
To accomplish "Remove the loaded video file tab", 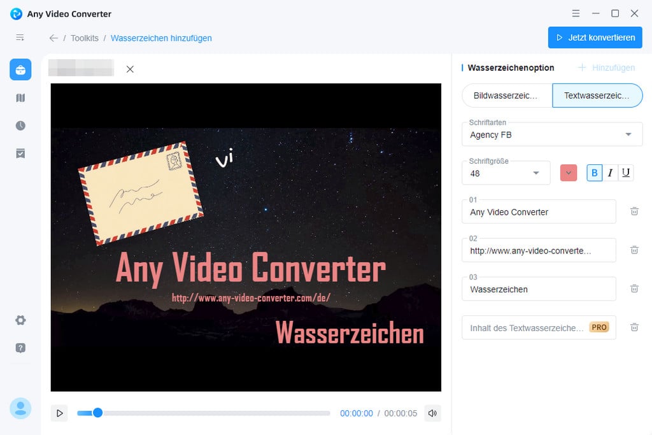I will 130,69.
